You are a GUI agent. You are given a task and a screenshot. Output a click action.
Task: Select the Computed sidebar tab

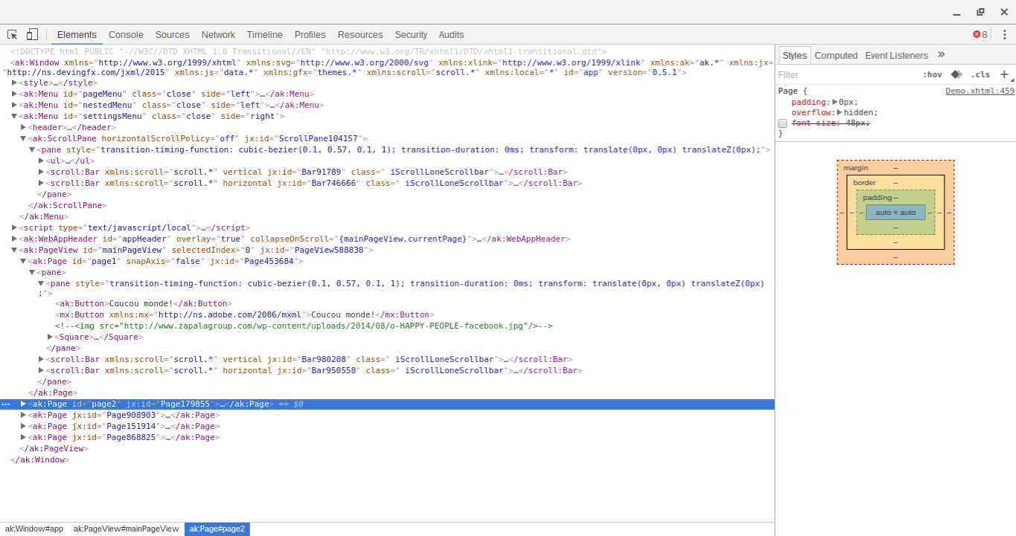point(836,55)
